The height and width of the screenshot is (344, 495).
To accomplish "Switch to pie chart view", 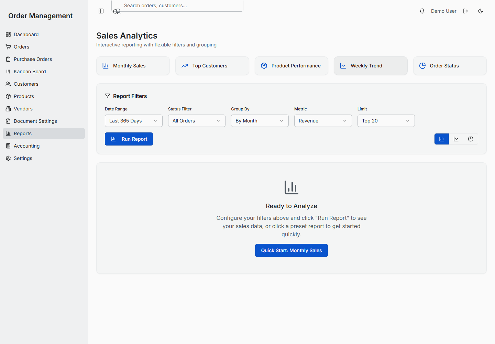I will (471, 139).
